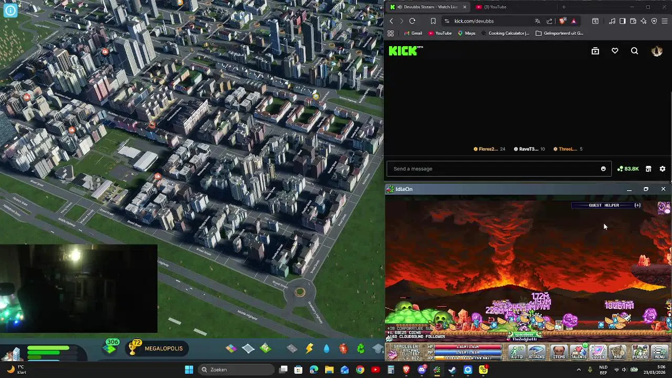This screenshot has width=672, height=378.
Task: Open the Kick chat shop icon
Action: 648,169
